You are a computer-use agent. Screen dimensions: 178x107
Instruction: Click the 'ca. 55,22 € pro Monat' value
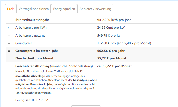(114, 66)
